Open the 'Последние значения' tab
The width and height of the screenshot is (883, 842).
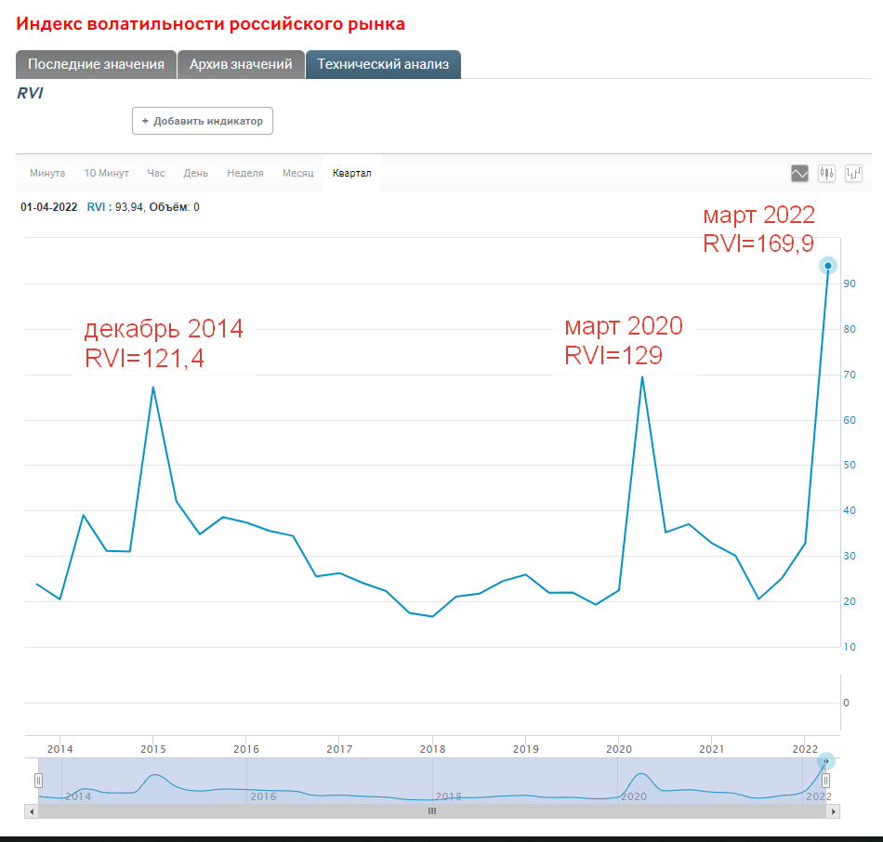[x=96, y=64]
